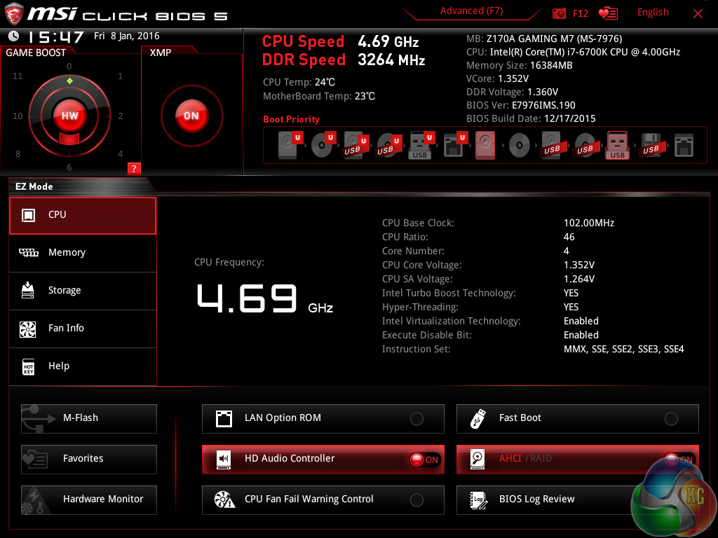Set Game Boost dial to stage 10
The image size is (718, 538).
[x=18, y=116]
